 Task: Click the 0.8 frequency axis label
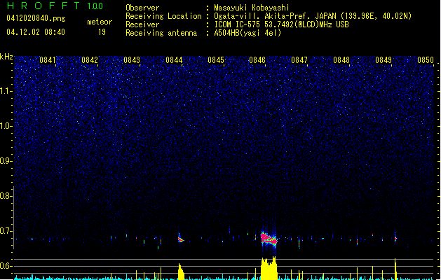(x=6, y=196)
